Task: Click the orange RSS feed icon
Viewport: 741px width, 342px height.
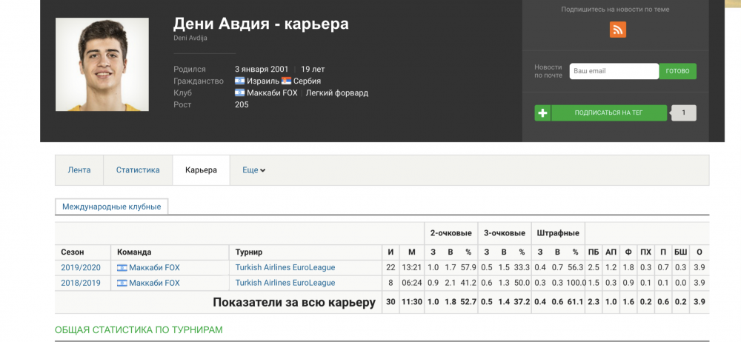Action: (x=617, y=30)
